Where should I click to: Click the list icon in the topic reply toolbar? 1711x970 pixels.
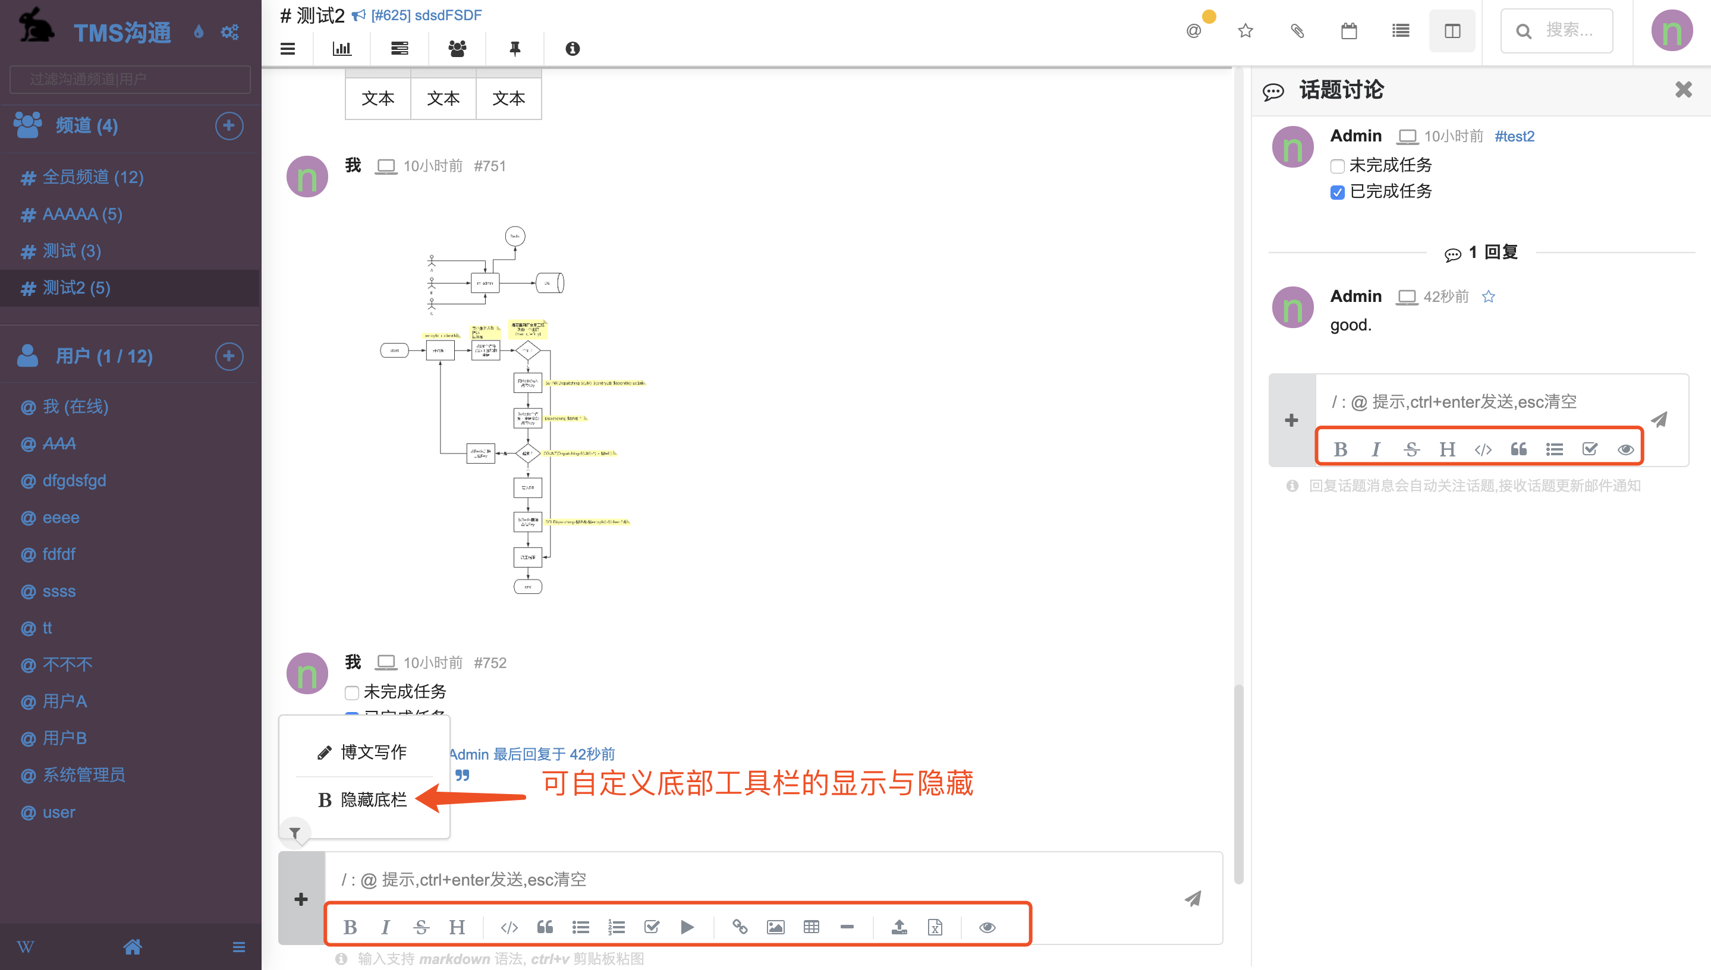tap(1555, 449)
